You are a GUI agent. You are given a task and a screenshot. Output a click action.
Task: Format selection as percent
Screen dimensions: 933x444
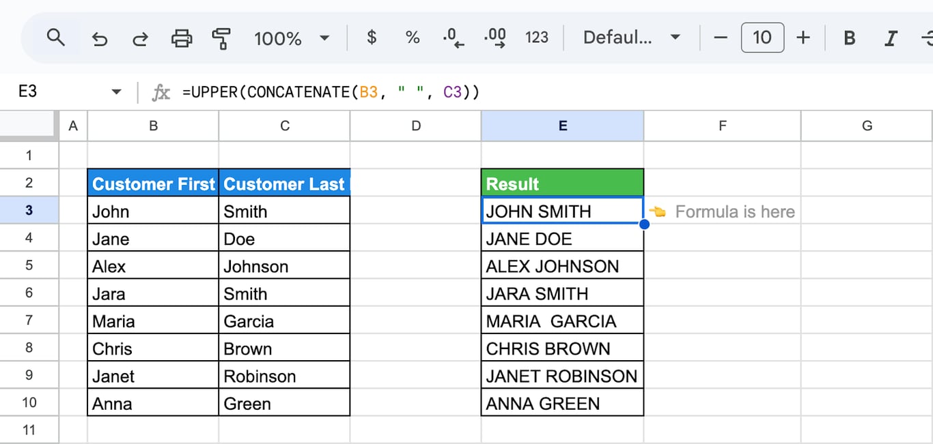413,38
